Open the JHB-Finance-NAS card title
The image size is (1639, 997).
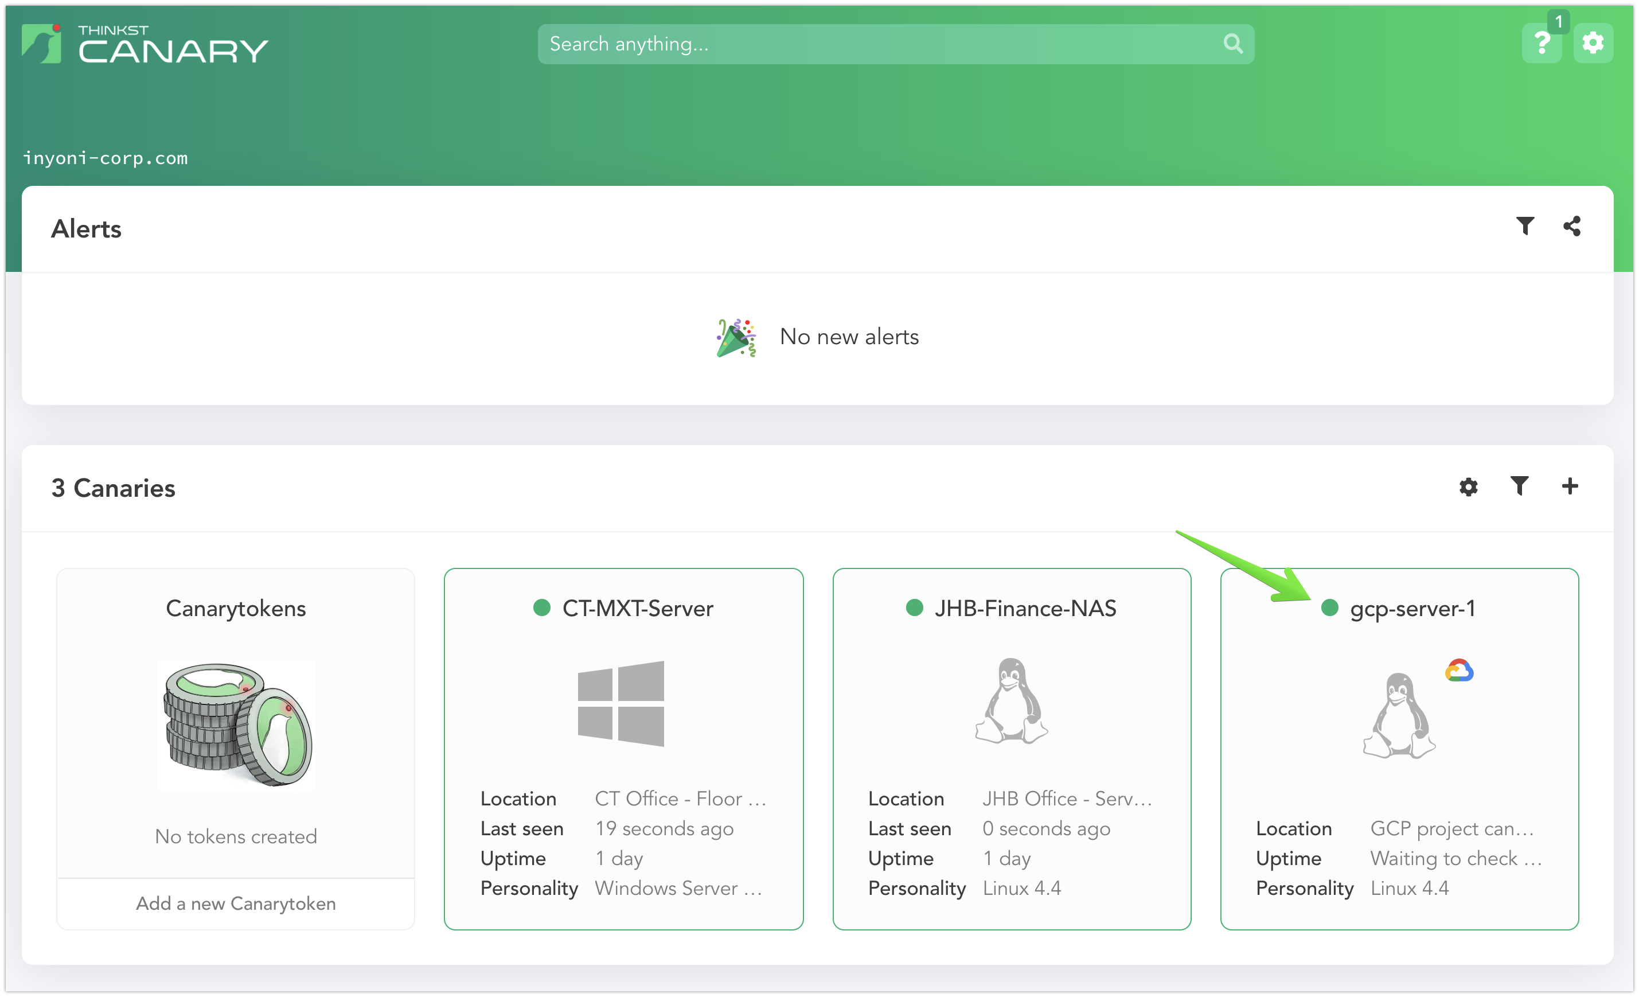pos(1025,608)
